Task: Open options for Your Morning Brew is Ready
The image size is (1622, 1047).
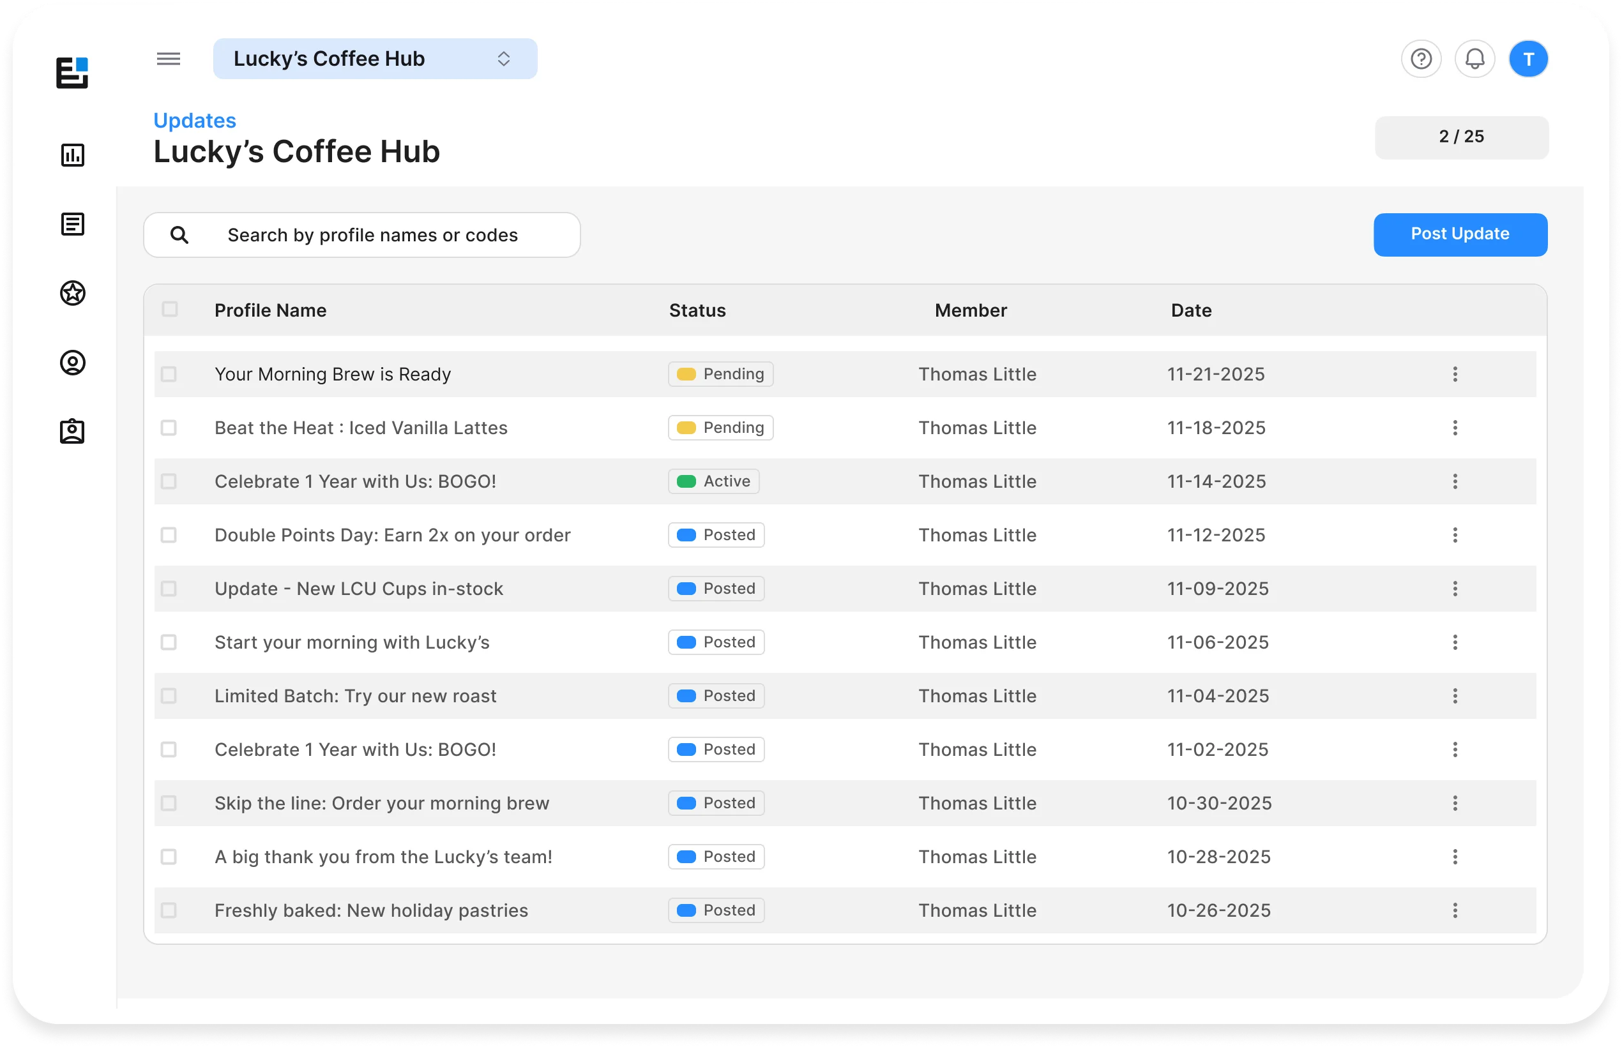Action: (1455, 374)
